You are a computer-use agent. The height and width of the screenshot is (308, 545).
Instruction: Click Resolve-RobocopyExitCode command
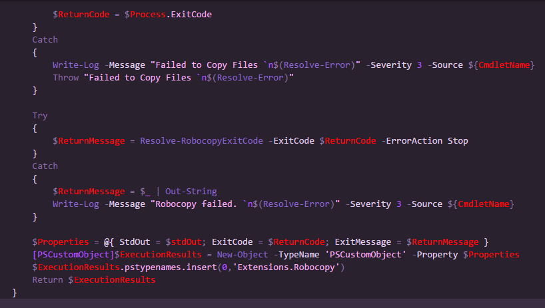click(202, 141)
